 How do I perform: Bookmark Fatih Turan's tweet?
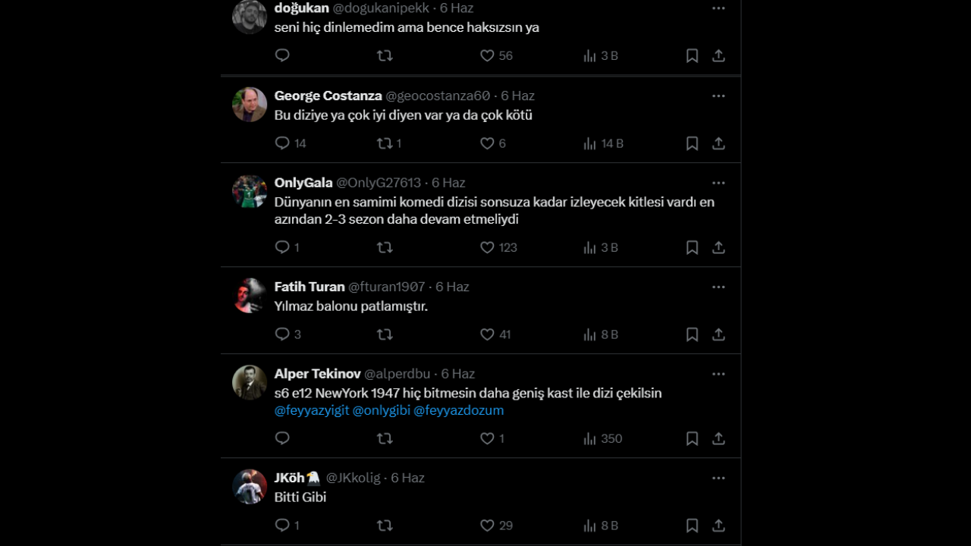[x=691, y=334]
